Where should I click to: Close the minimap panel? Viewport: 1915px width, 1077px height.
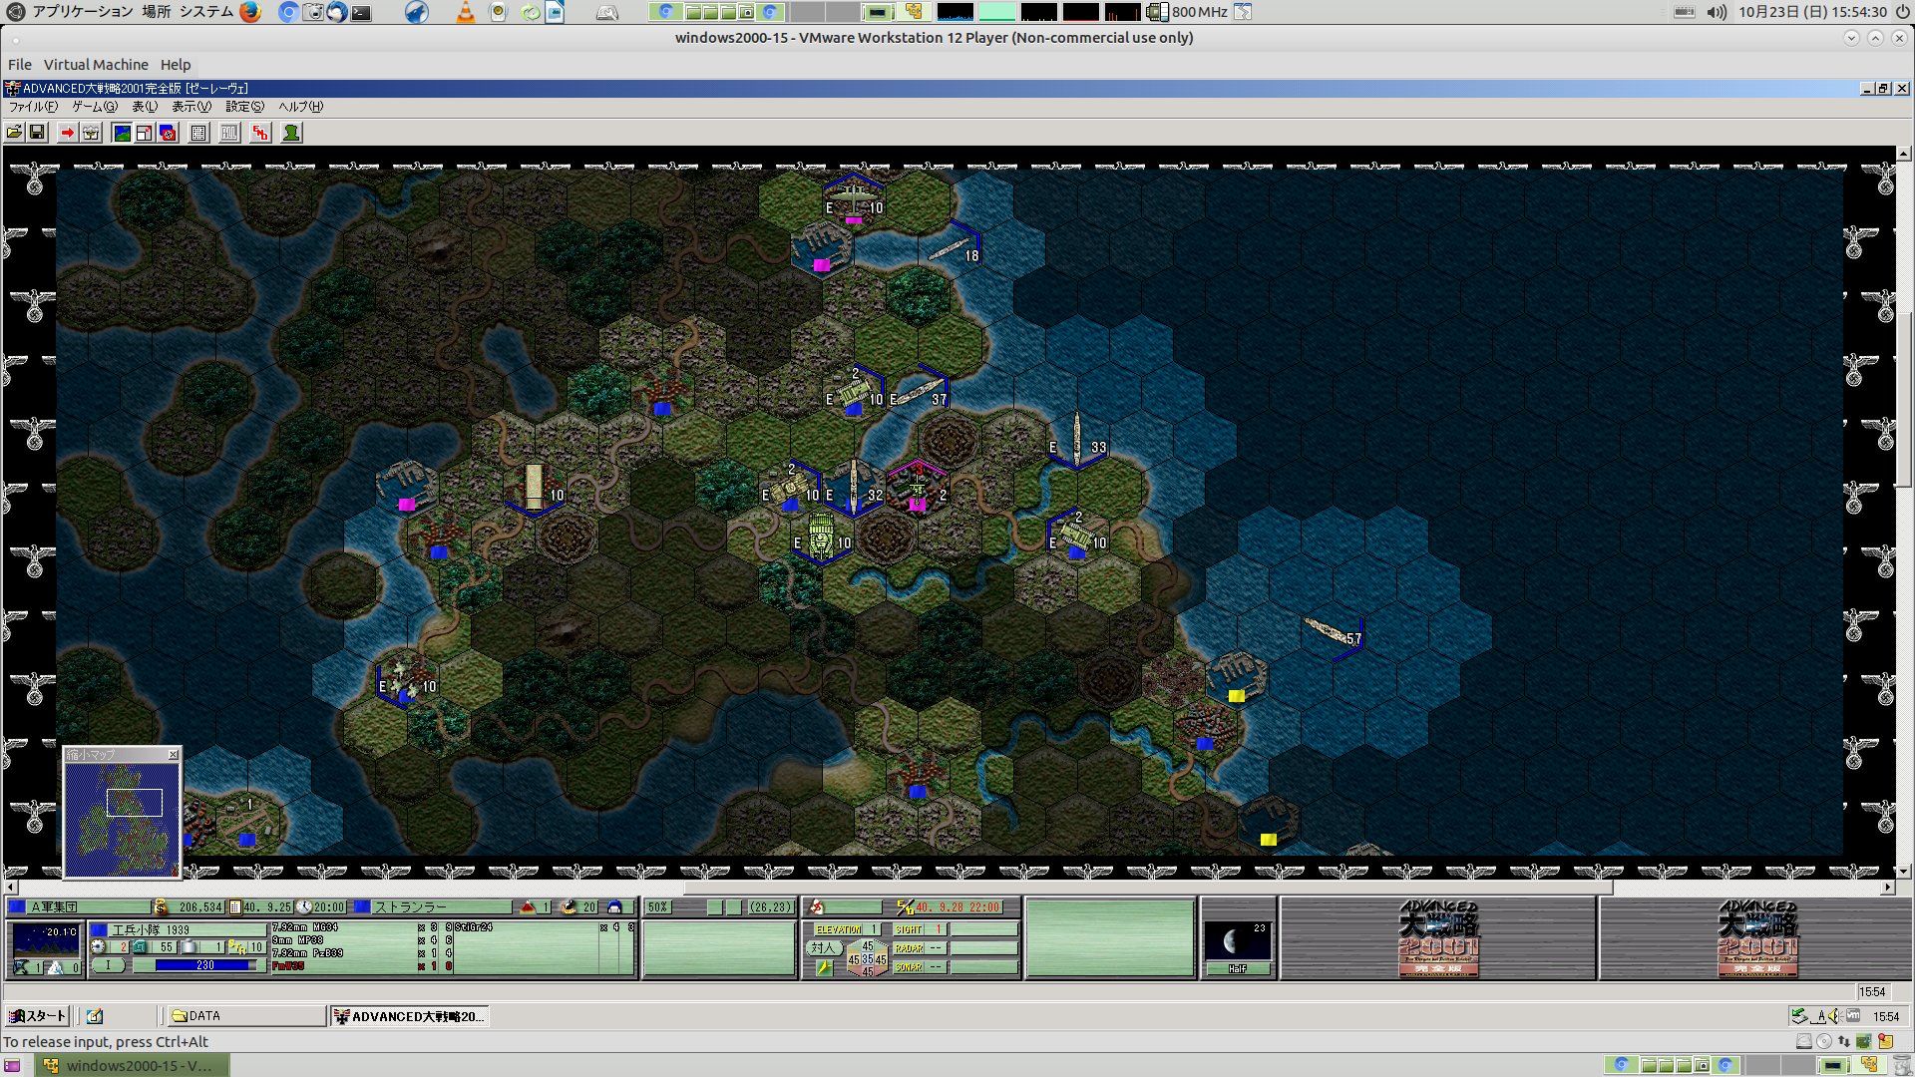[174, 755]
